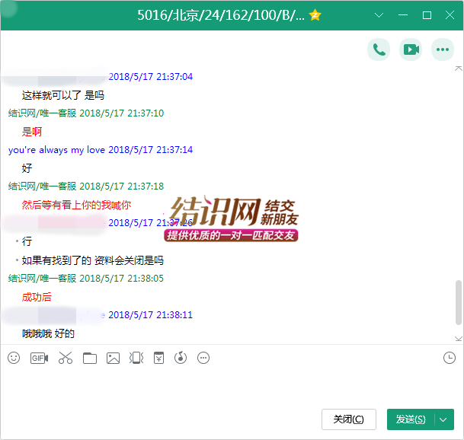Show more input toolbar tools

pos(203,358)
